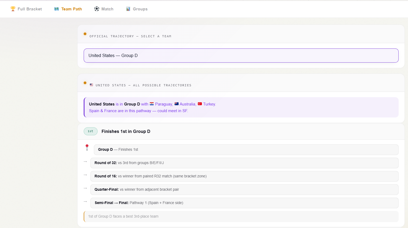Select the Match tab

107,9
